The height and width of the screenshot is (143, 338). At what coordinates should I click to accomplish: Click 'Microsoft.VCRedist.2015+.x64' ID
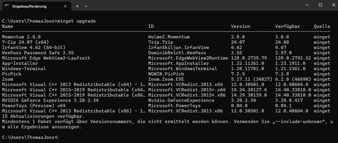click(187, 89)
